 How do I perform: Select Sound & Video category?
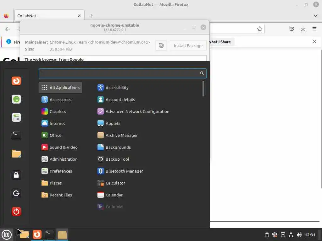pos(60,147)
